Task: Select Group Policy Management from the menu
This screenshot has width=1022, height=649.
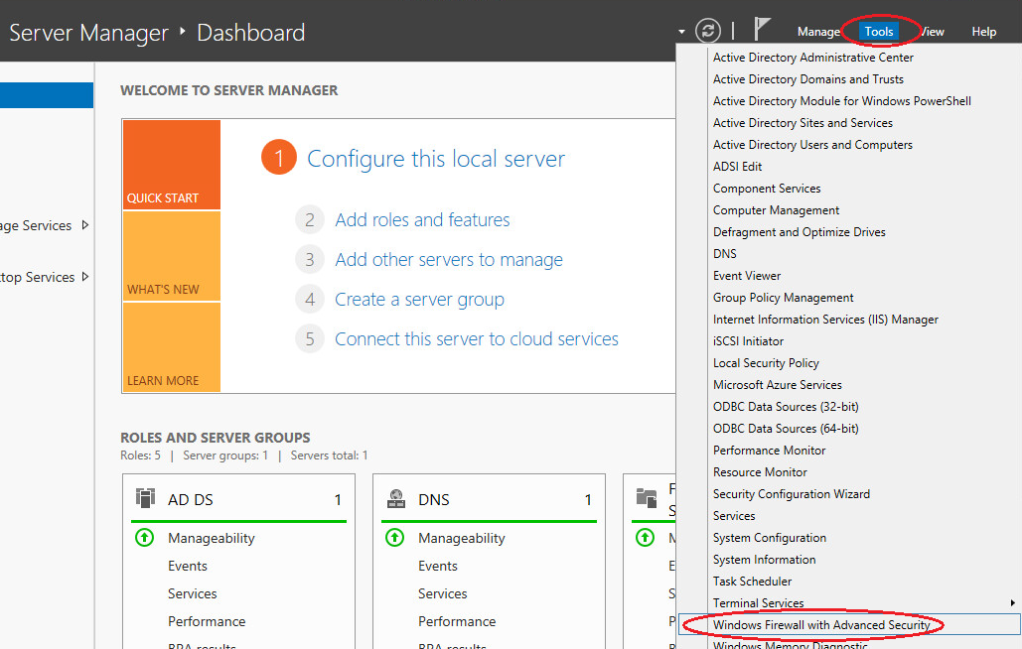Action: tap(783, 297)
